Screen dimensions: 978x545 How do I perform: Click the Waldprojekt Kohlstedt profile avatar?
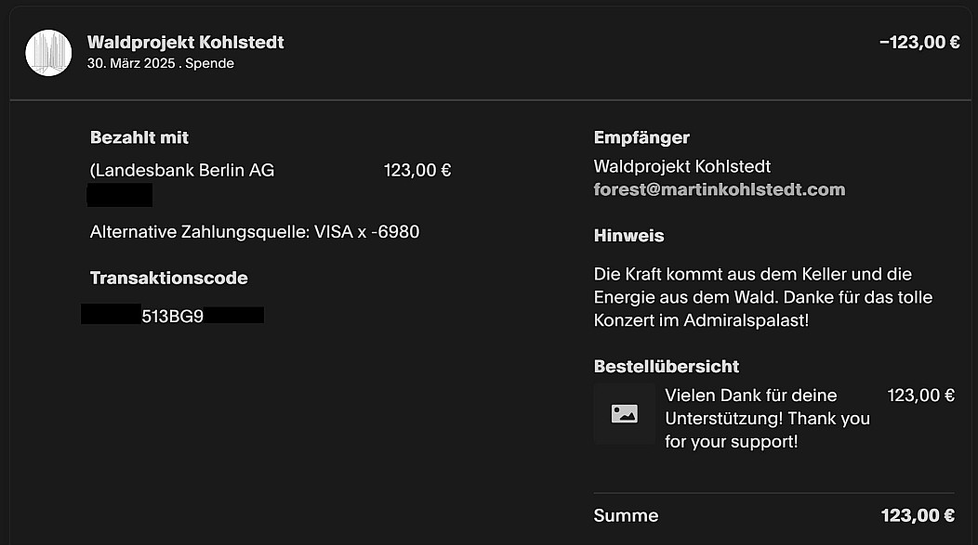coord(48,53)
